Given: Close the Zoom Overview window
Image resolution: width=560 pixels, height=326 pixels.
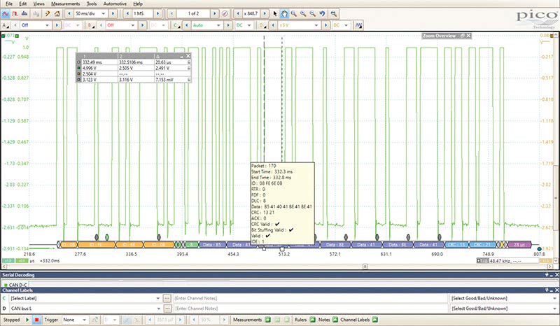Looking at the screenshot, I should 468,36.
